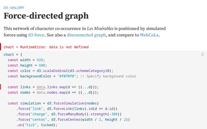Visit the WebCoLa link
Image resolution: width=207 pixels, height=129 pixels.
click(149, 35)
